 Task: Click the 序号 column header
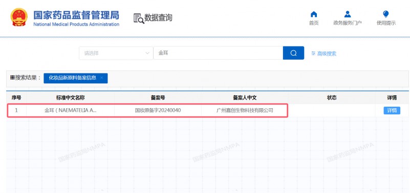click(16, 98)
